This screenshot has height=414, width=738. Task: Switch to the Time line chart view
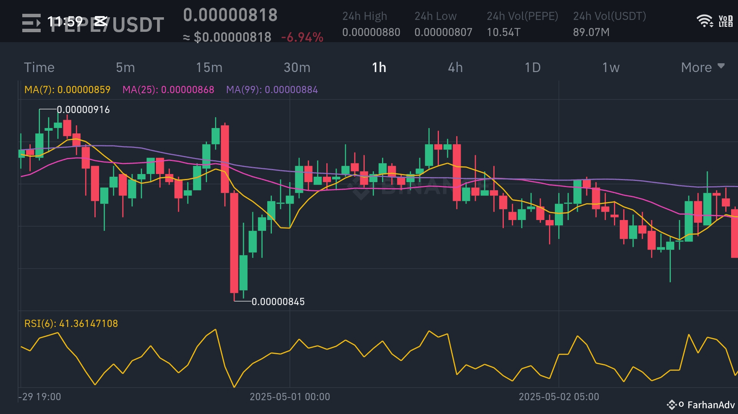point(39,67)
